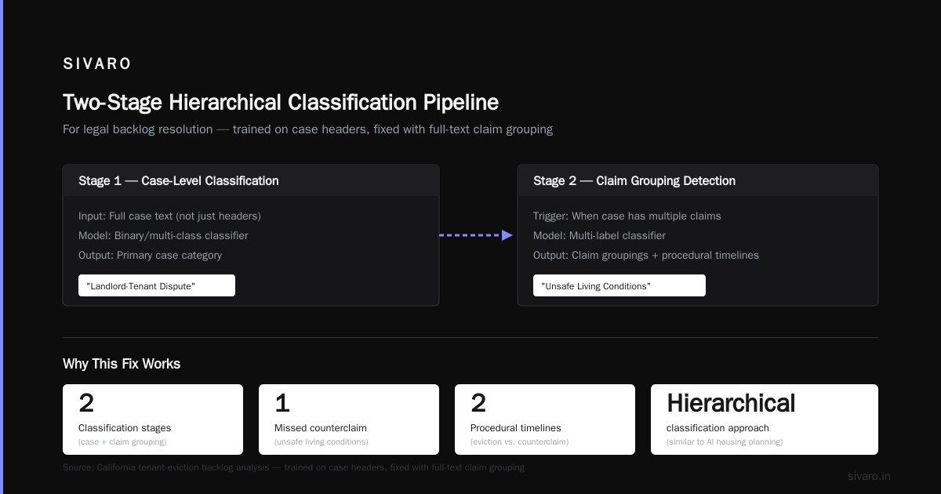941x494 pixels.
Task: Click the subtitle about legal backlog resolution
Action: tap(307, 129)
